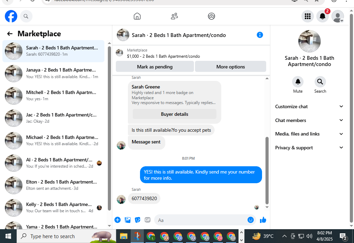Viewport: 354px width, 243px height.
Task: Open more actions plus icon
Action: [118, 220]
